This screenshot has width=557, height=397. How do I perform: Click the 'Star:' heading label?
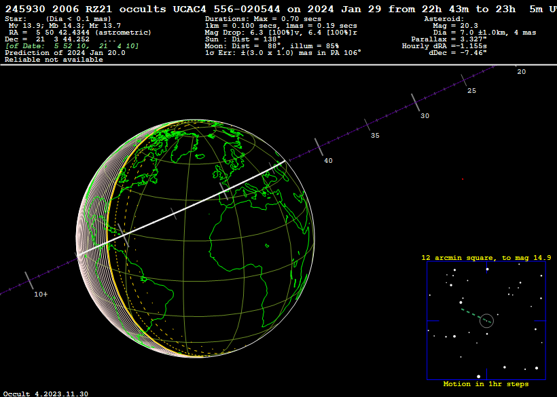tap(16, 19)
